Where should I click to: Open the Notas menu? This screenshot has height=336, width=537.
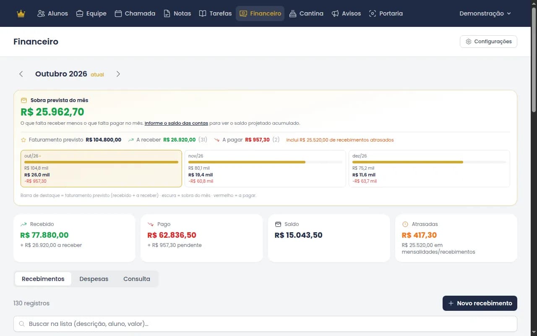[x=177, y=13]
